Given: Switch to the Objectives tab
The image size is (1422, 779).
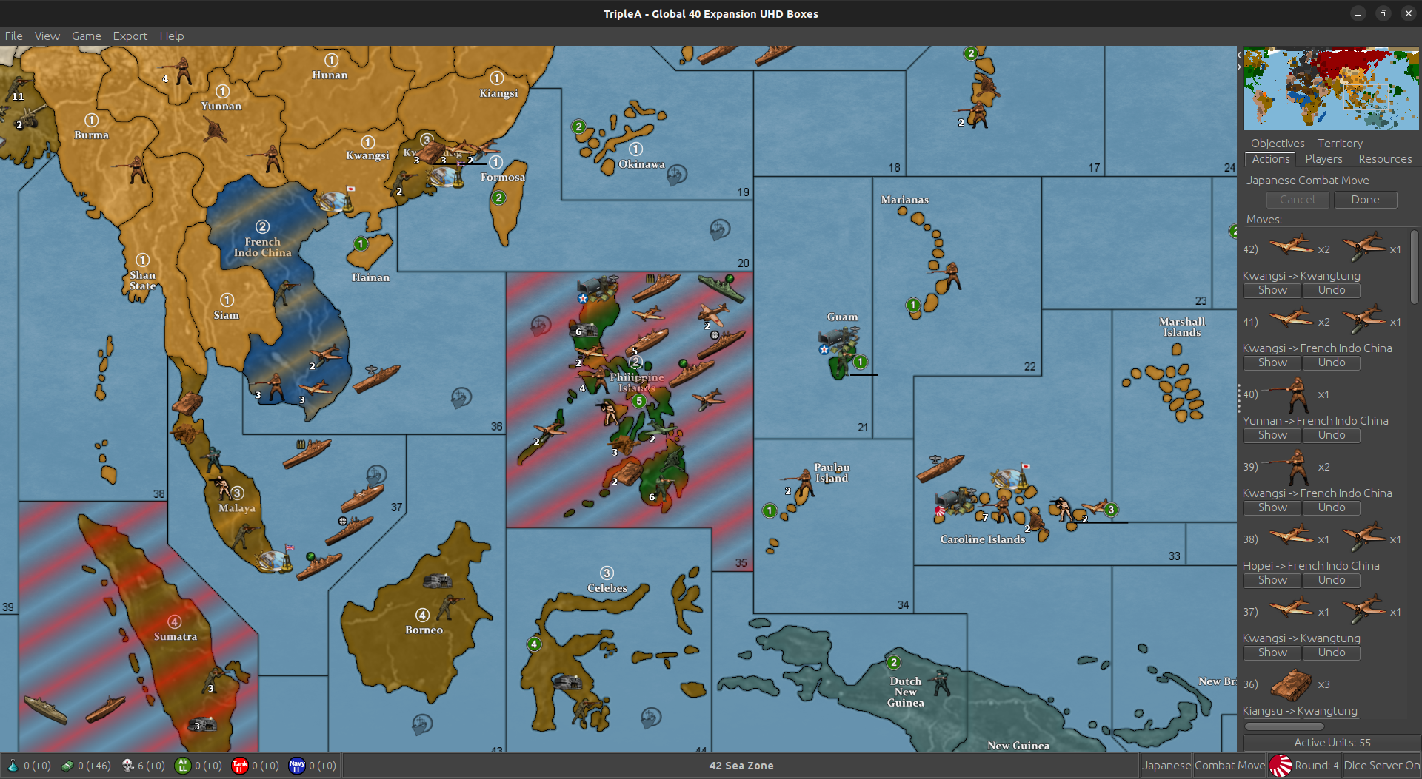Looking at the screenshot, I should click(1278, 143).
